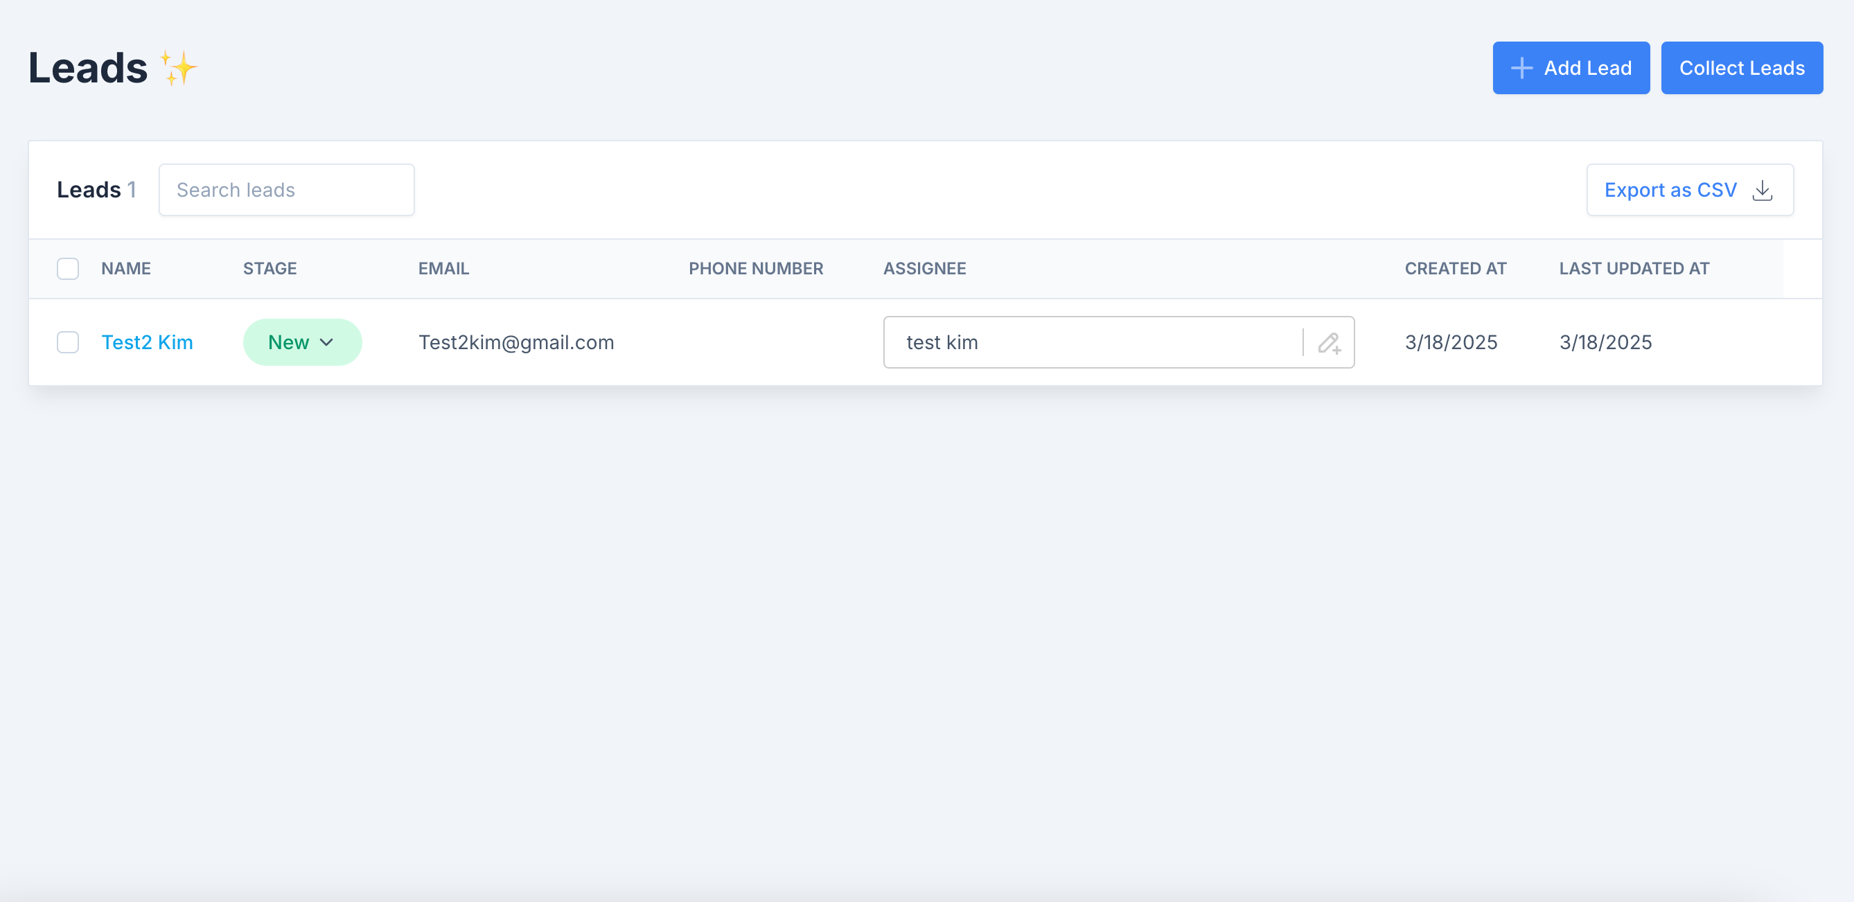Focus the Search leads field
Viewport: 1854px width, 902px height.
click(x=286, y=190)
